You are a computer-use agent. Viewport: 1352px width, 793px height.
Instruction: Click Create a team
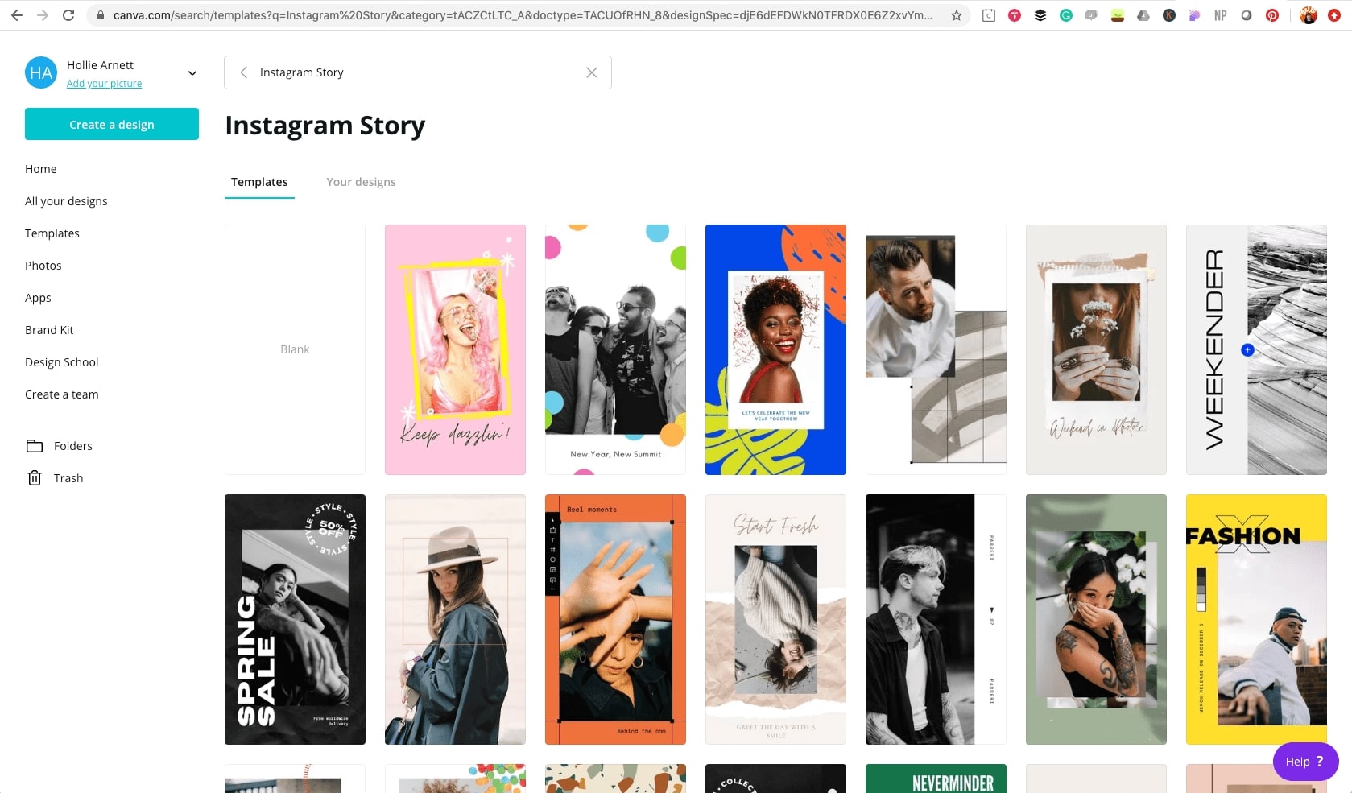(x=62, y=394)
